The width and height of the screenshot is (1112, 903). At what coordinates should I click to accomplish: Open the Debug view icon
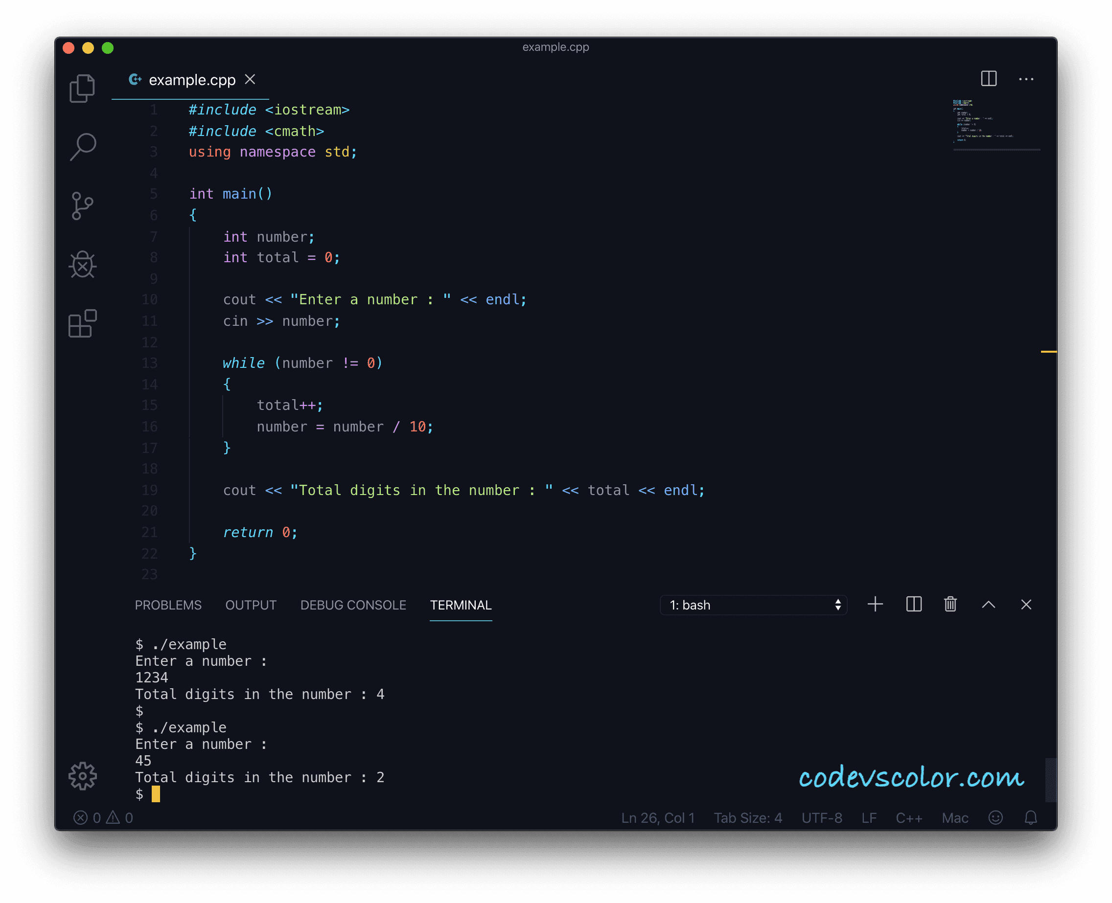click(82, 265)
